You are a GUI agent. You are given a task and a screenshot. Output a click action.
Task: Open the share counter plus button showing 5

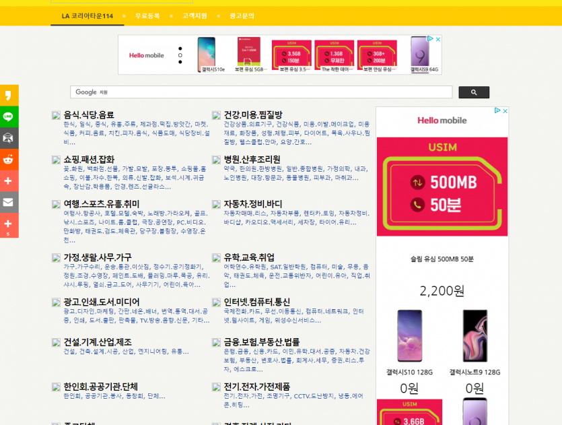(x=9, y=225)
